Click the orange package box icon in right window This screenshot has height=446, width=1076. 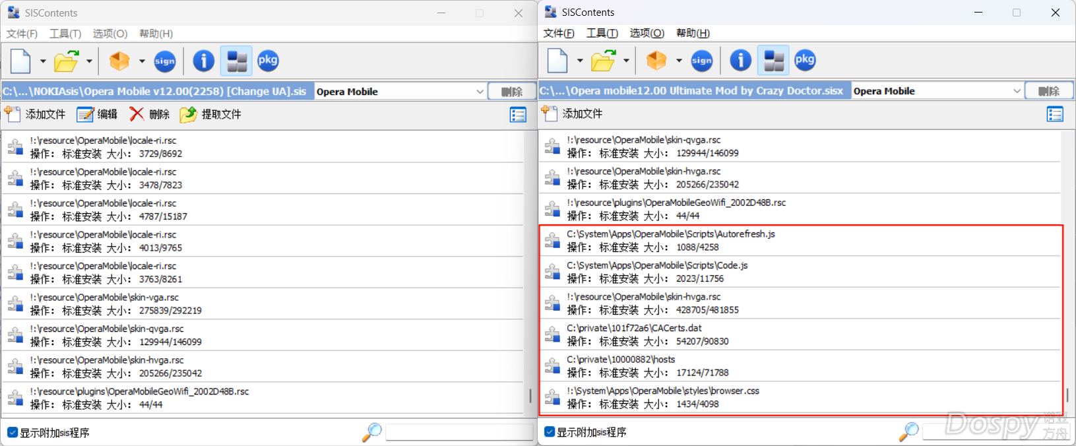click(656, 61)
